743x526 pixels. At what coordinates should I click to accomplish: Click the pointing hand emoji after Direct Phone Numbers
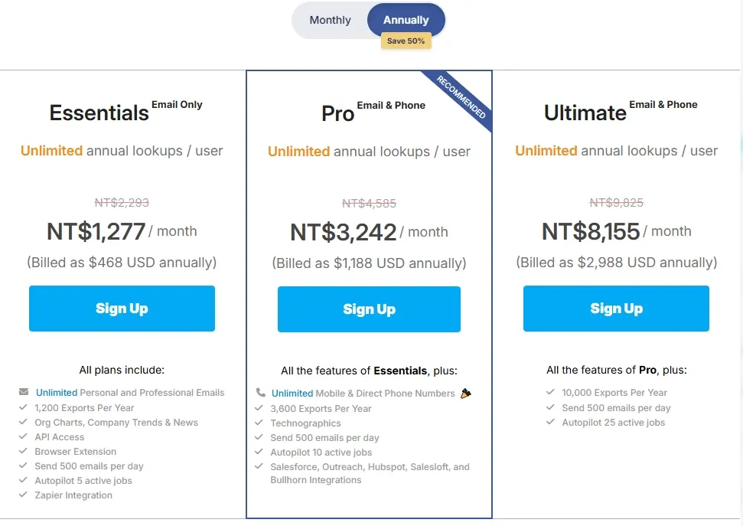[x=466, y=394]
